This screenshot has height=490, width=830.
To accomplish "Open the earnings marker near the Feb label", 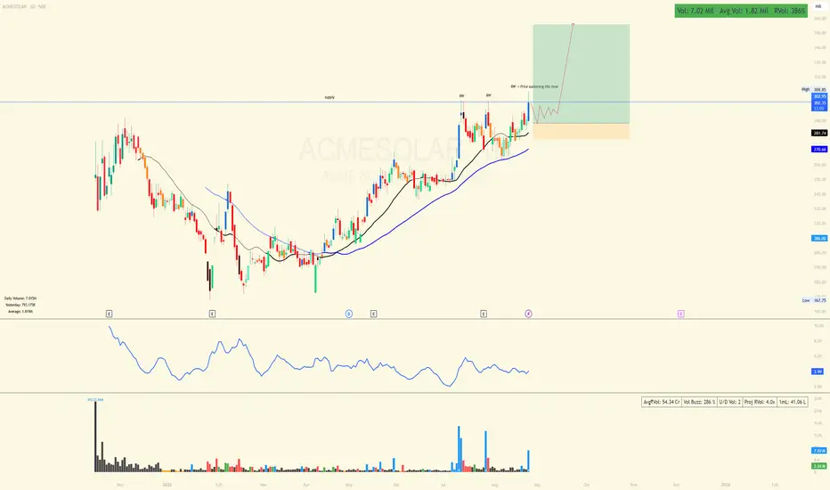I will pos(212,314).
